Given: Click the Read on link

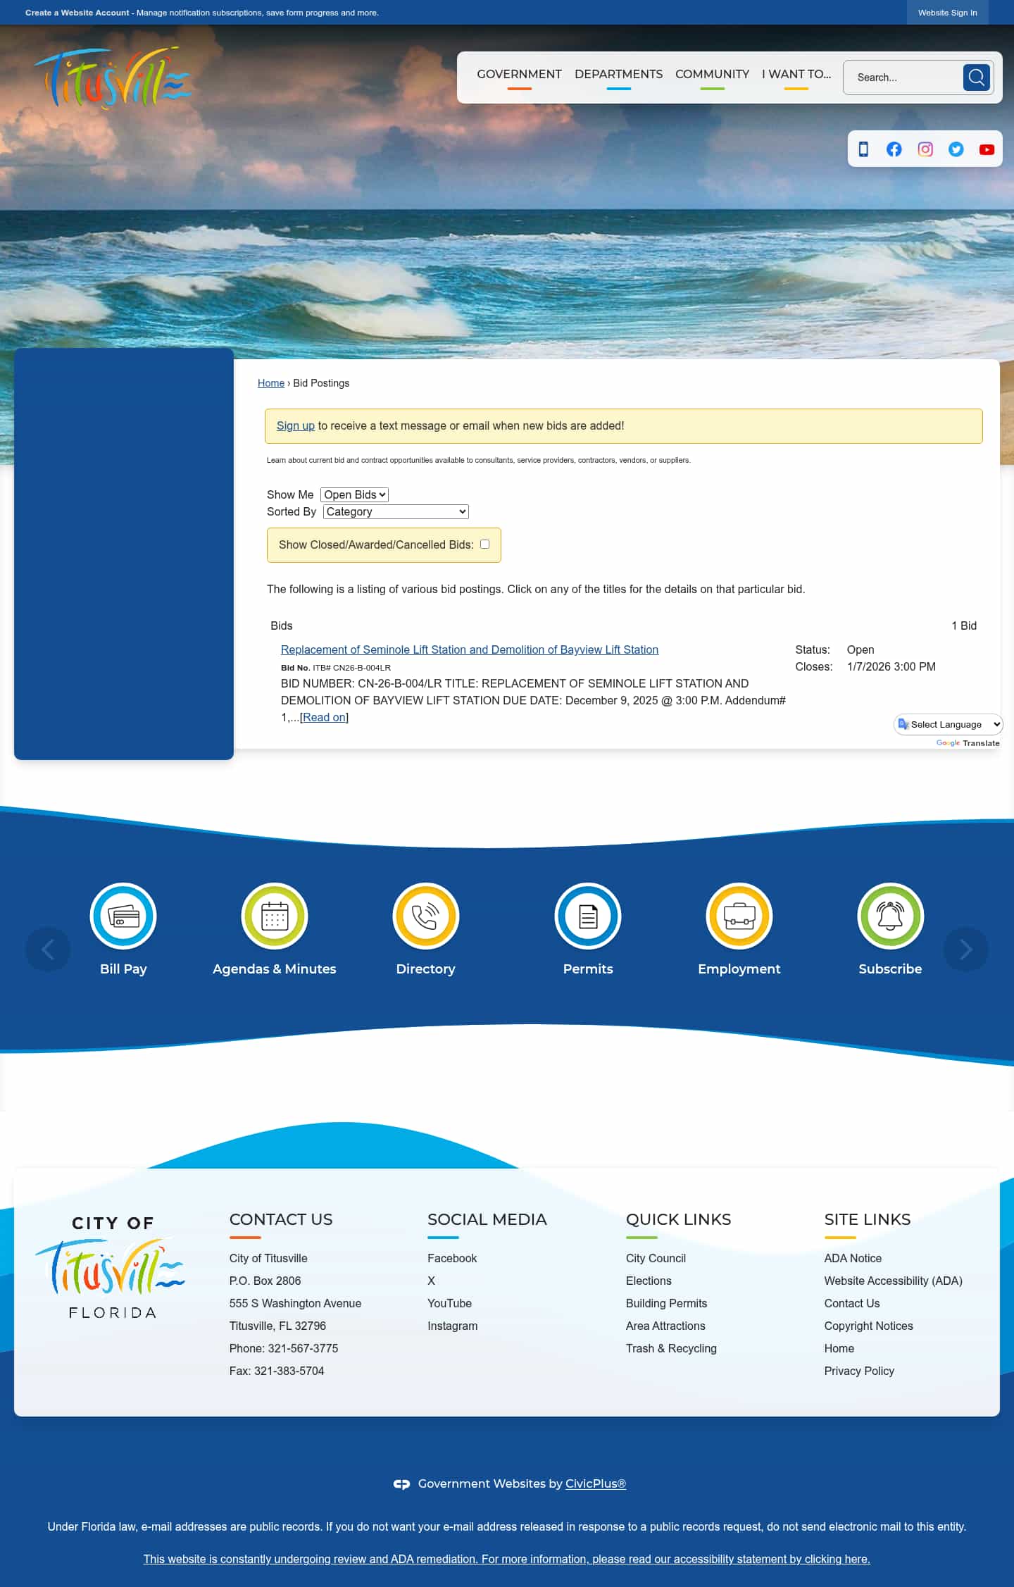Looking at the screenshot, I should (x=324, y=717).
